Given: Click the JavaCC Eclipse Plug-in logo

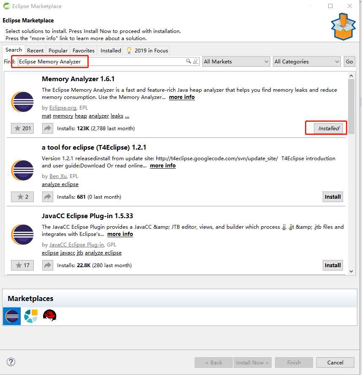Looking at the screenshot, I should (22, 235).
